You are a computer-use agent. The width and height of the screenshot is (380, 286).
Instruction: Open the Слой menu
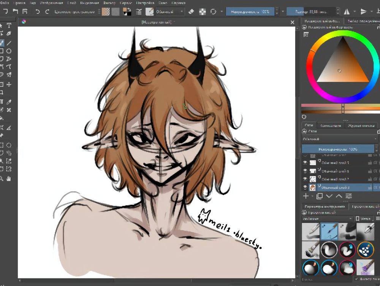71,3
